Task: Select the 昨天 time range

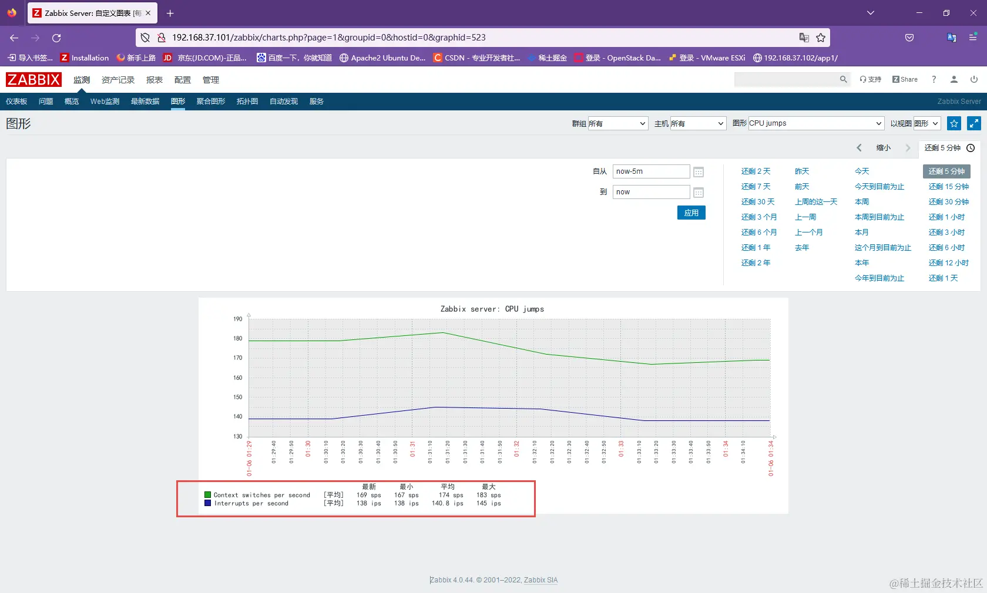Action: tap(802, 171)
